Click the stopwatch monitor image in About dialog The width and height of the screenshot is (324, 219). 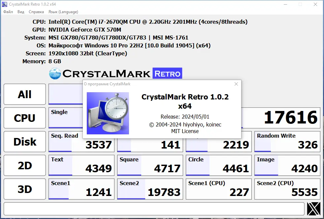click(108, 113)
